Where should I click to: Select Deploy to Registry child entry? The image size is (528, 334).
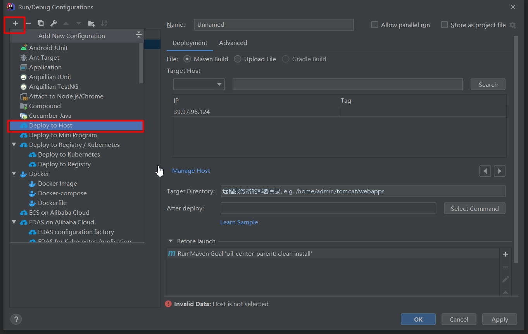pos(77,164)
